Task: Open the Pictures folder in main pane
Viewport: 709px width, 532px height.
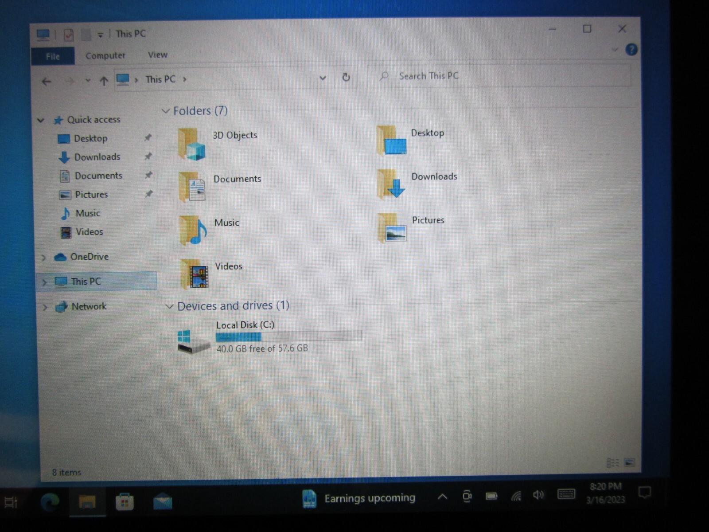Action: point(392,227)
